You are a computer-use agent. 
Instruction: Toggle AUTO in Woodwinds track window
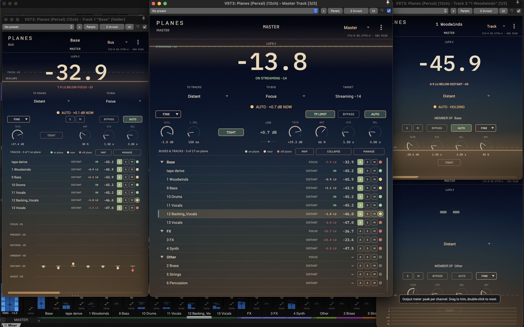pyautogui.click(x=461, y=128)
